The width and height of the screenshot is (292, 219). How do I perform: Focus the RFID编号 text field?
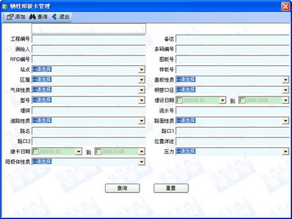[x=89, y=59]
